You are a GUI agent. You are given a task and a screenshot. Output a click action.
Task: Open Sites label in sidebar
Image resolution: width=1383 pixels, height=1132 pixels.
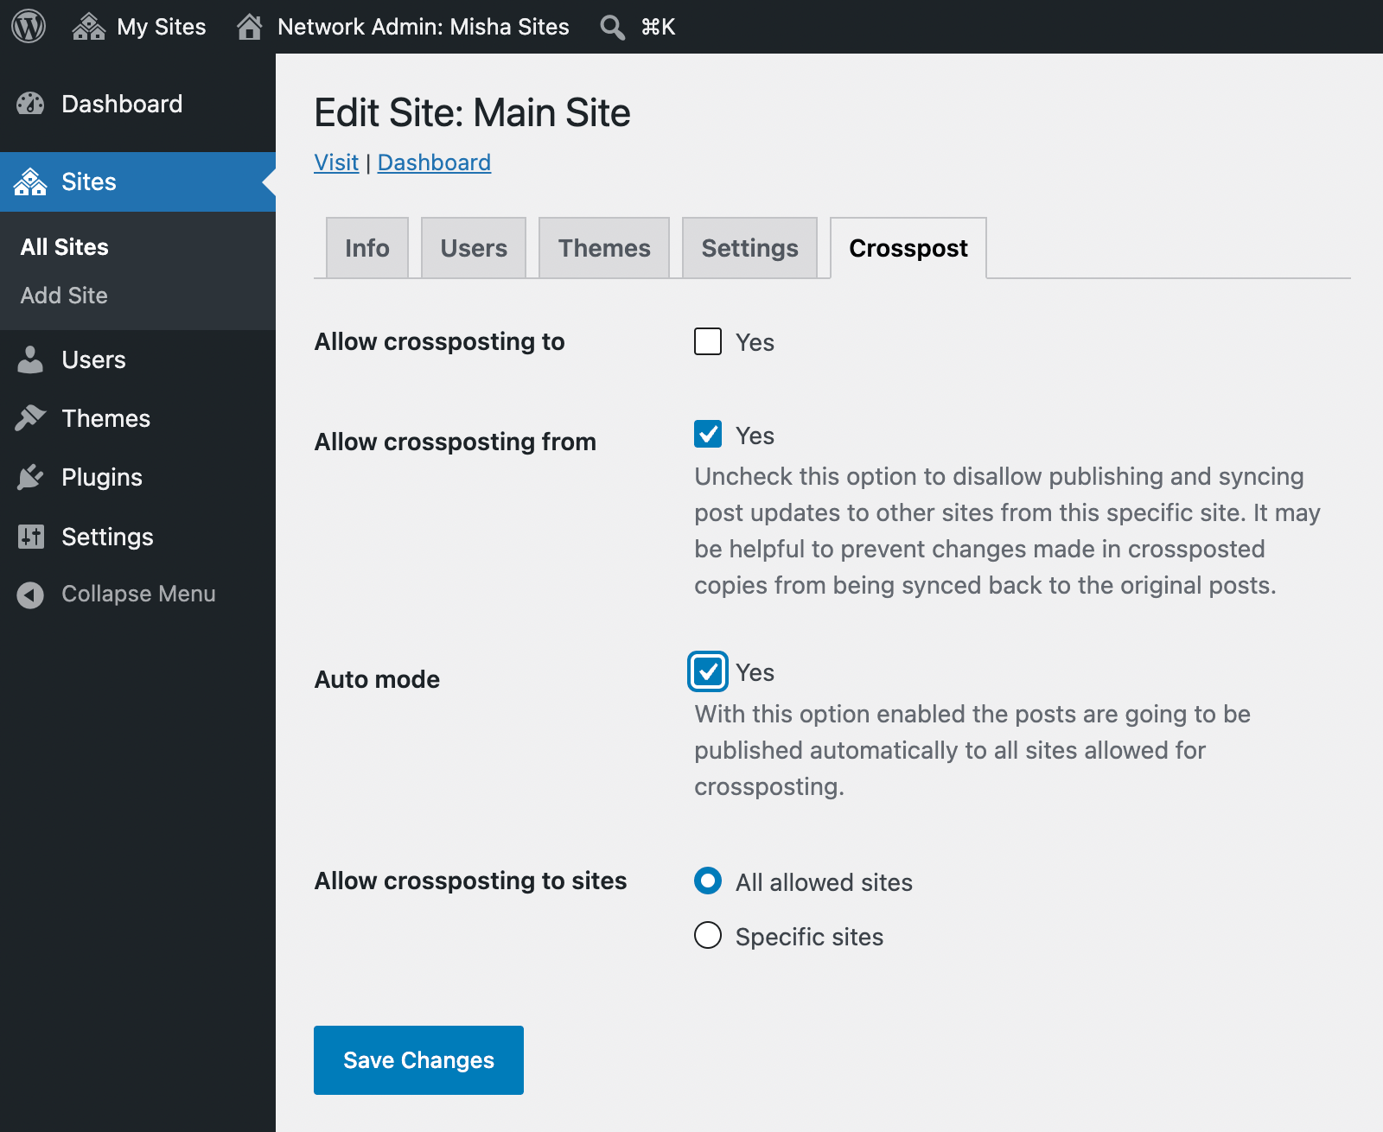click(89, 181)
